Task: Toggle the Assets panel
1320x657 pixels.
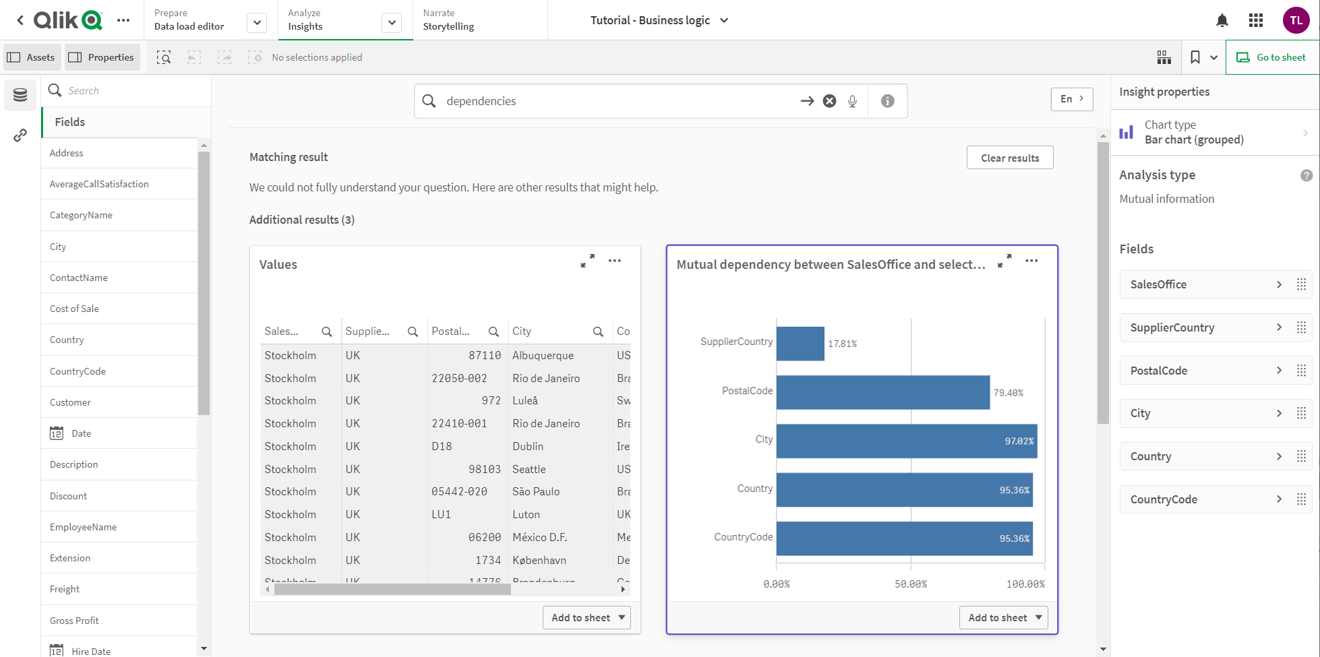Action: 32,58
